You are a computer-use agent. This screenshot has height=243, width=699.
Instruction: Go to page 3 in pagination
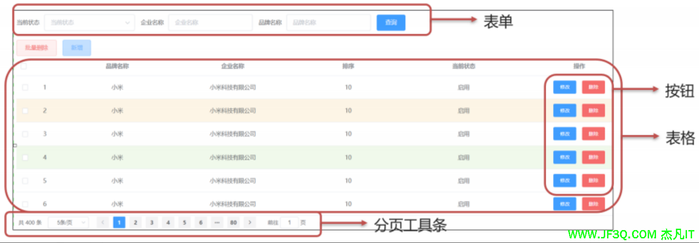coord(152,223)
